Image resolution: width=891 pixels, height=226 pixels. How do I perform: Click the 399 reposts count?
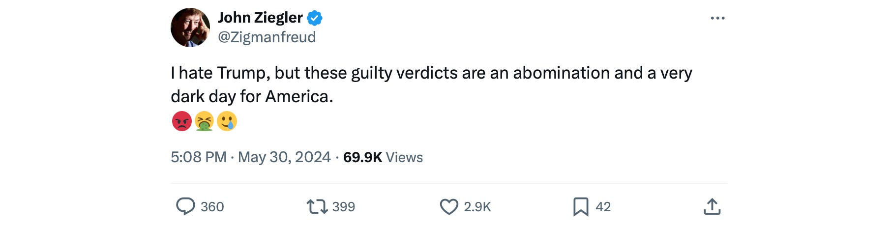(x=343, y=207)
